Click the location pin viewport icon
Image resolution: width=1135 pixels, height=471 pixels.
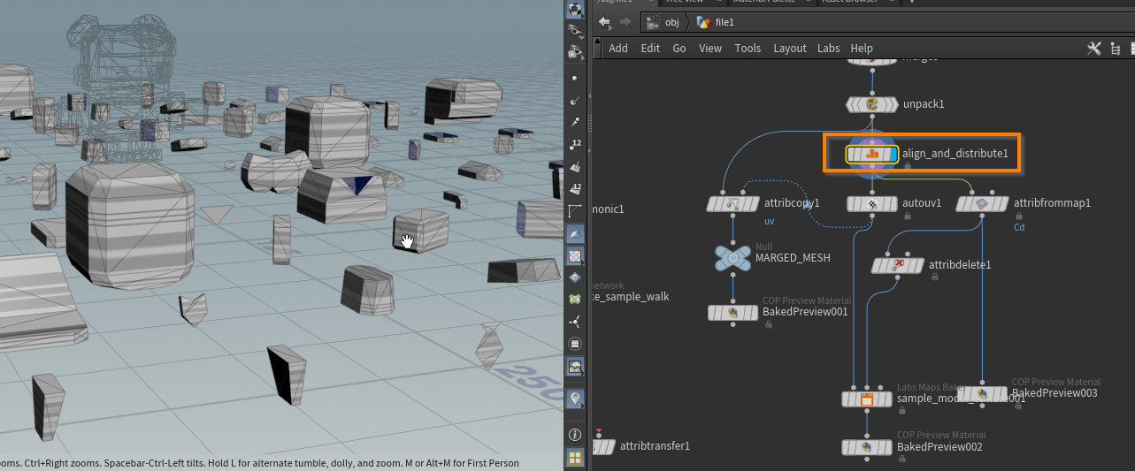575,399
